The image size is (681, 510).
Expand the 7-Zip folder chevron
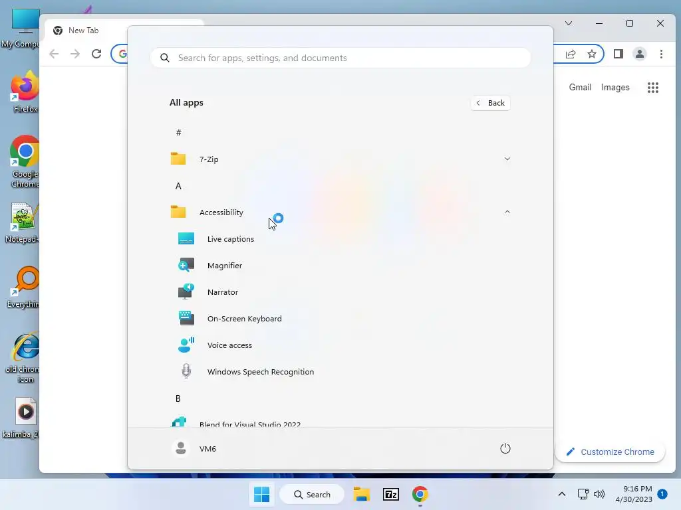click(507, 159)
